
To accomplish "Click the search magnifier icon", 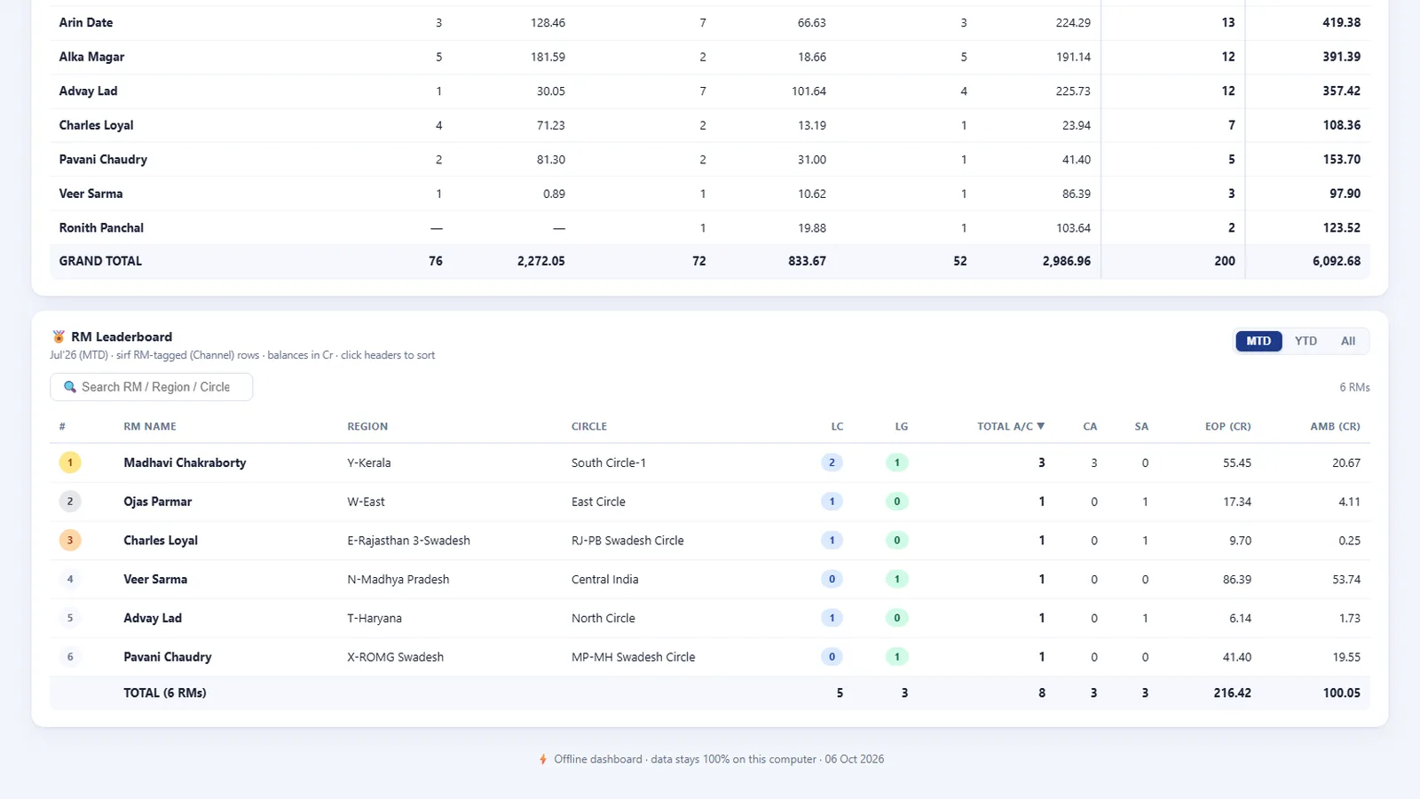I will coord(70,387).
